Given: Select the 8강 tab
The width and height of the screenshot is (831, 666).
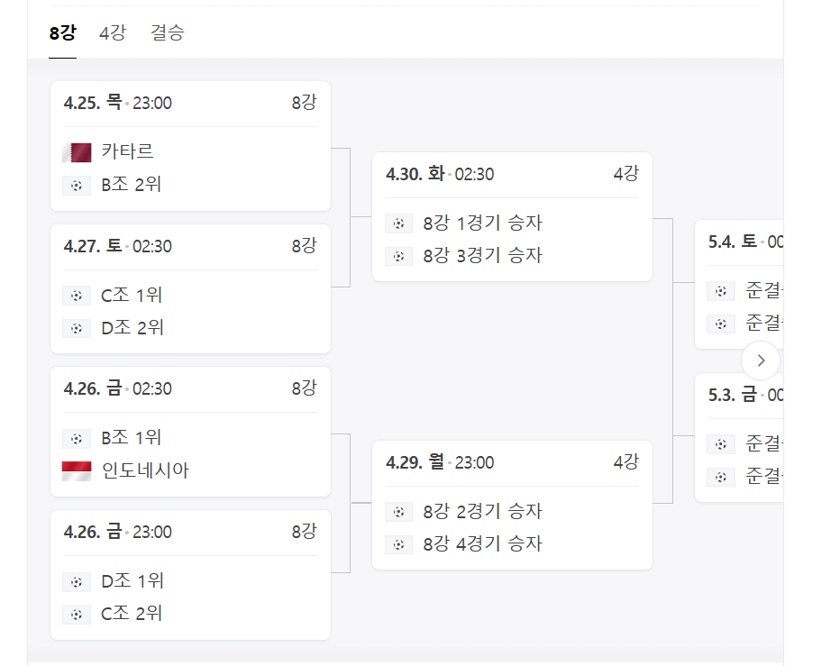Looking at the screenshot, I should click(x=61, y=32).
